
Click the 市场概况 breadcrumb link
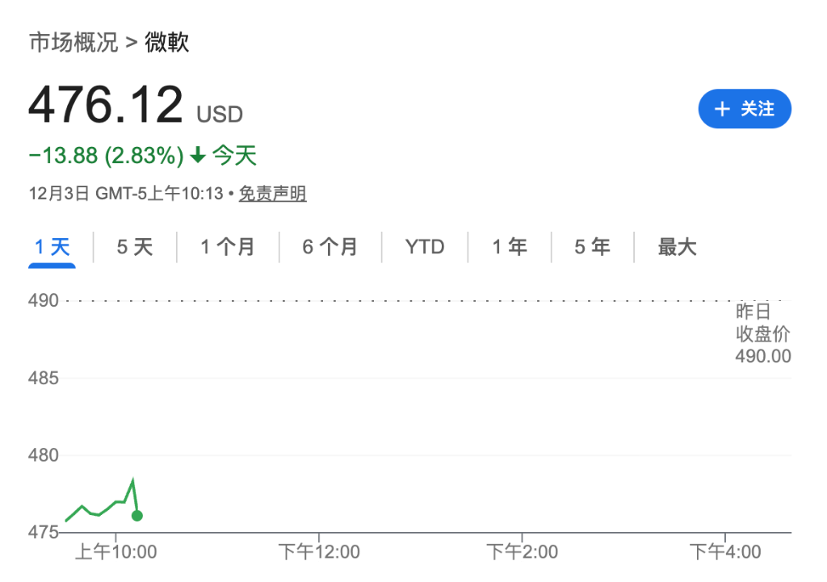point(73,42)
